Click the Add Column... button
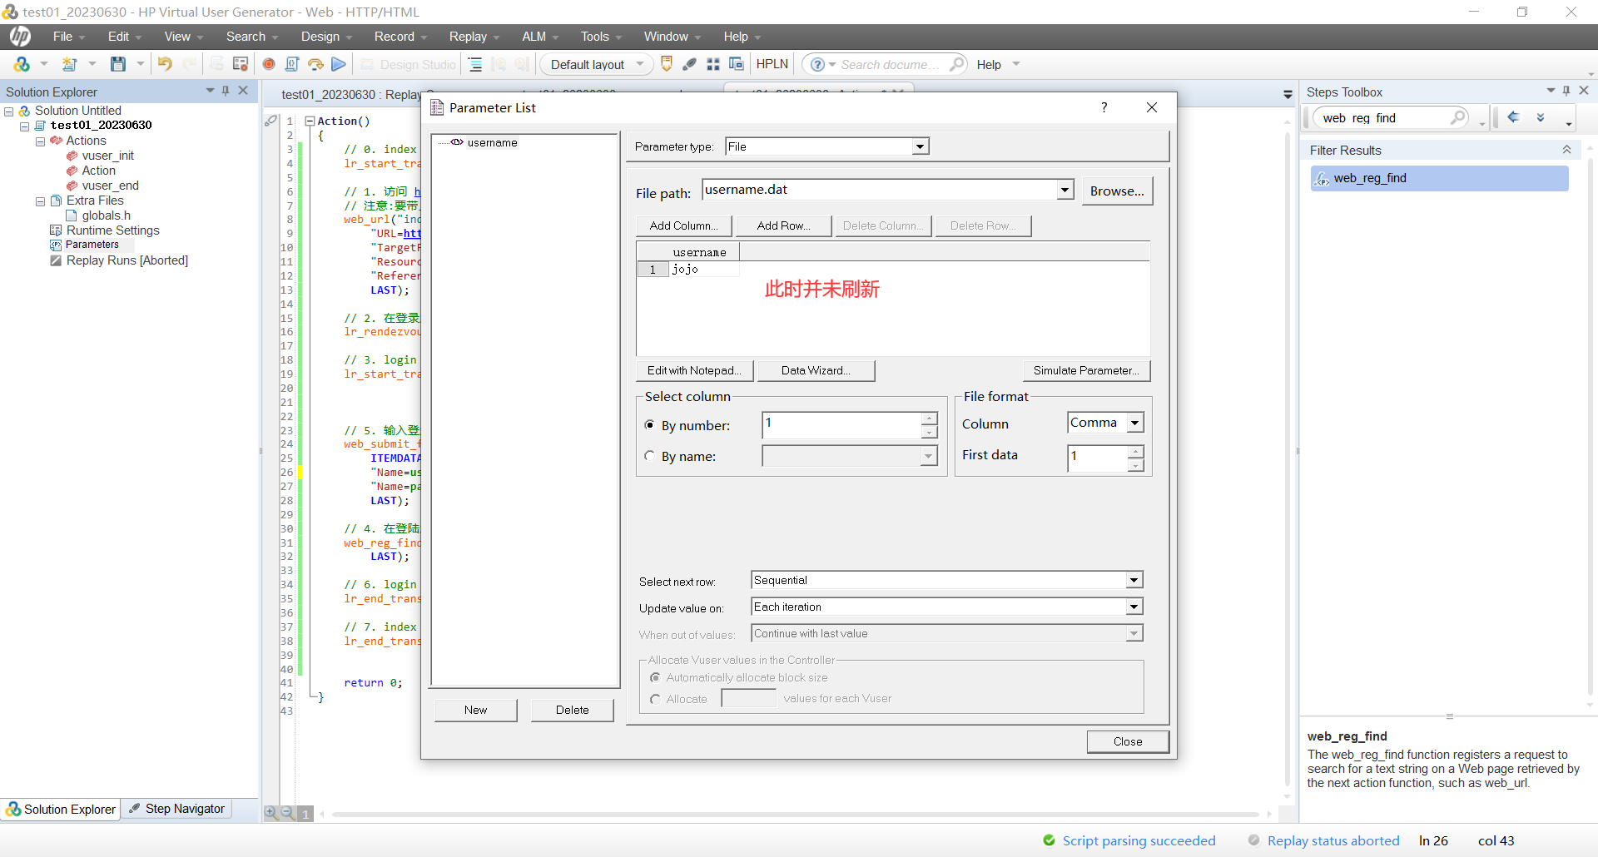Screen dimensions: 1598x857 click(684, 225)
